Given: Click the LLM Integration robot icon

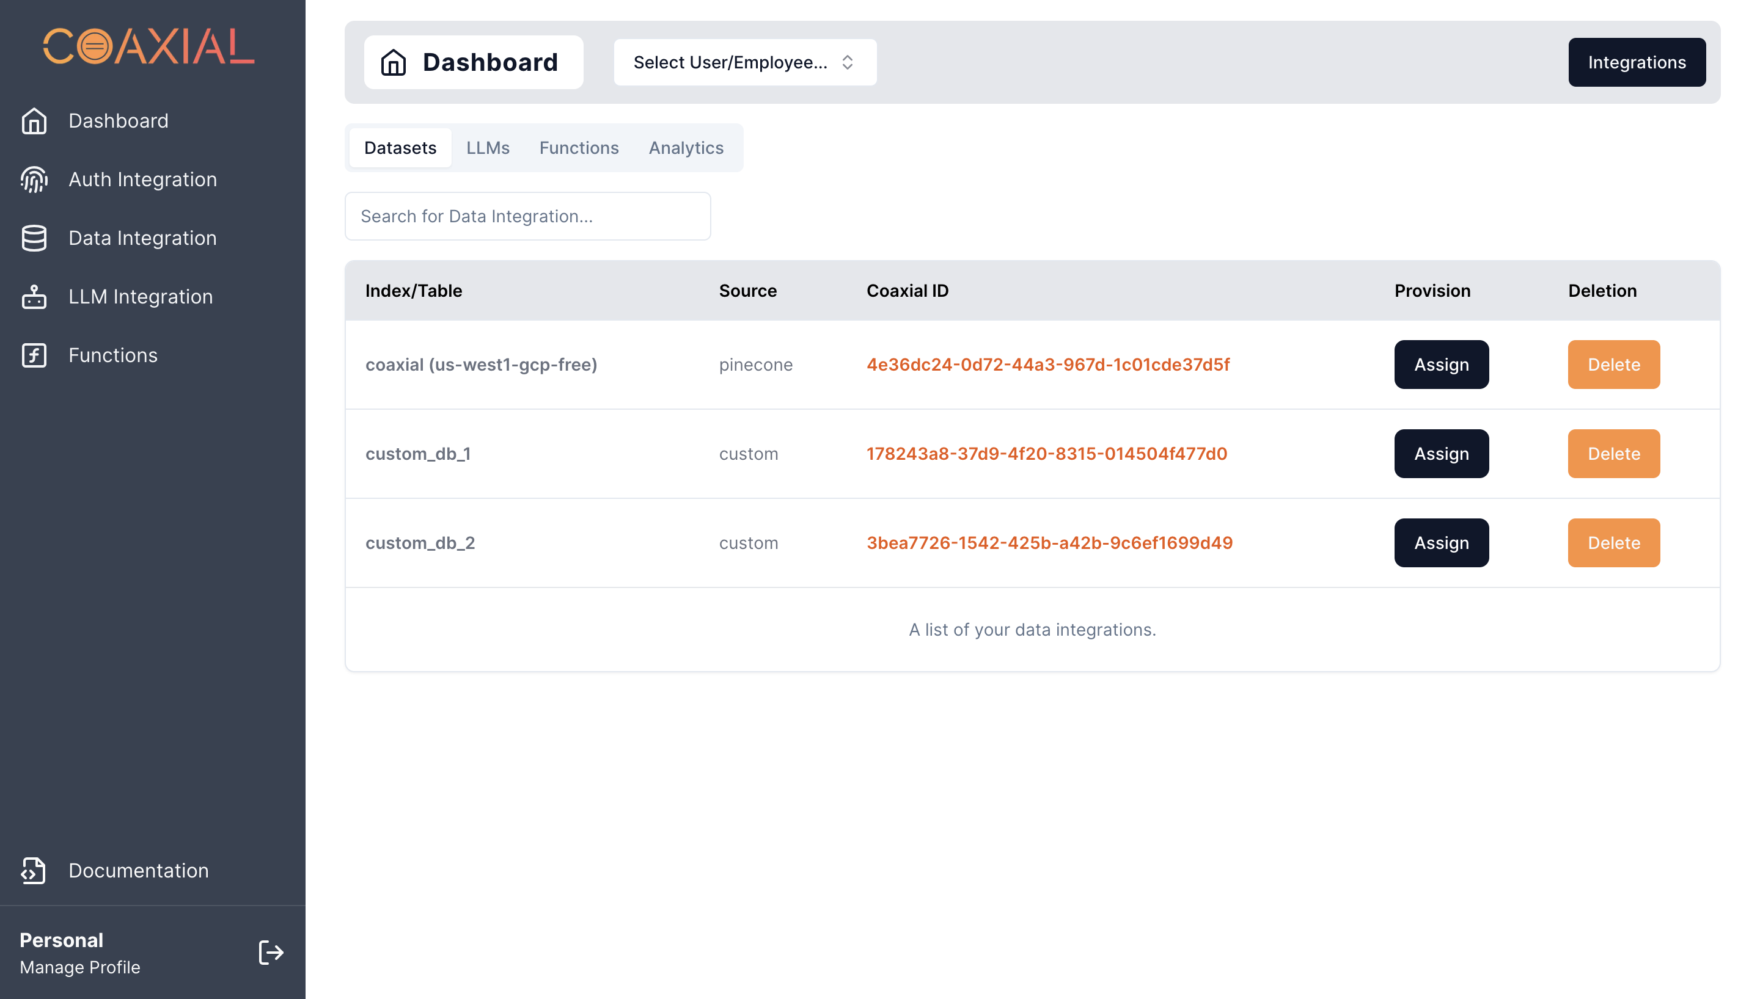Looking at the screenshot, I should coord(34,296).
